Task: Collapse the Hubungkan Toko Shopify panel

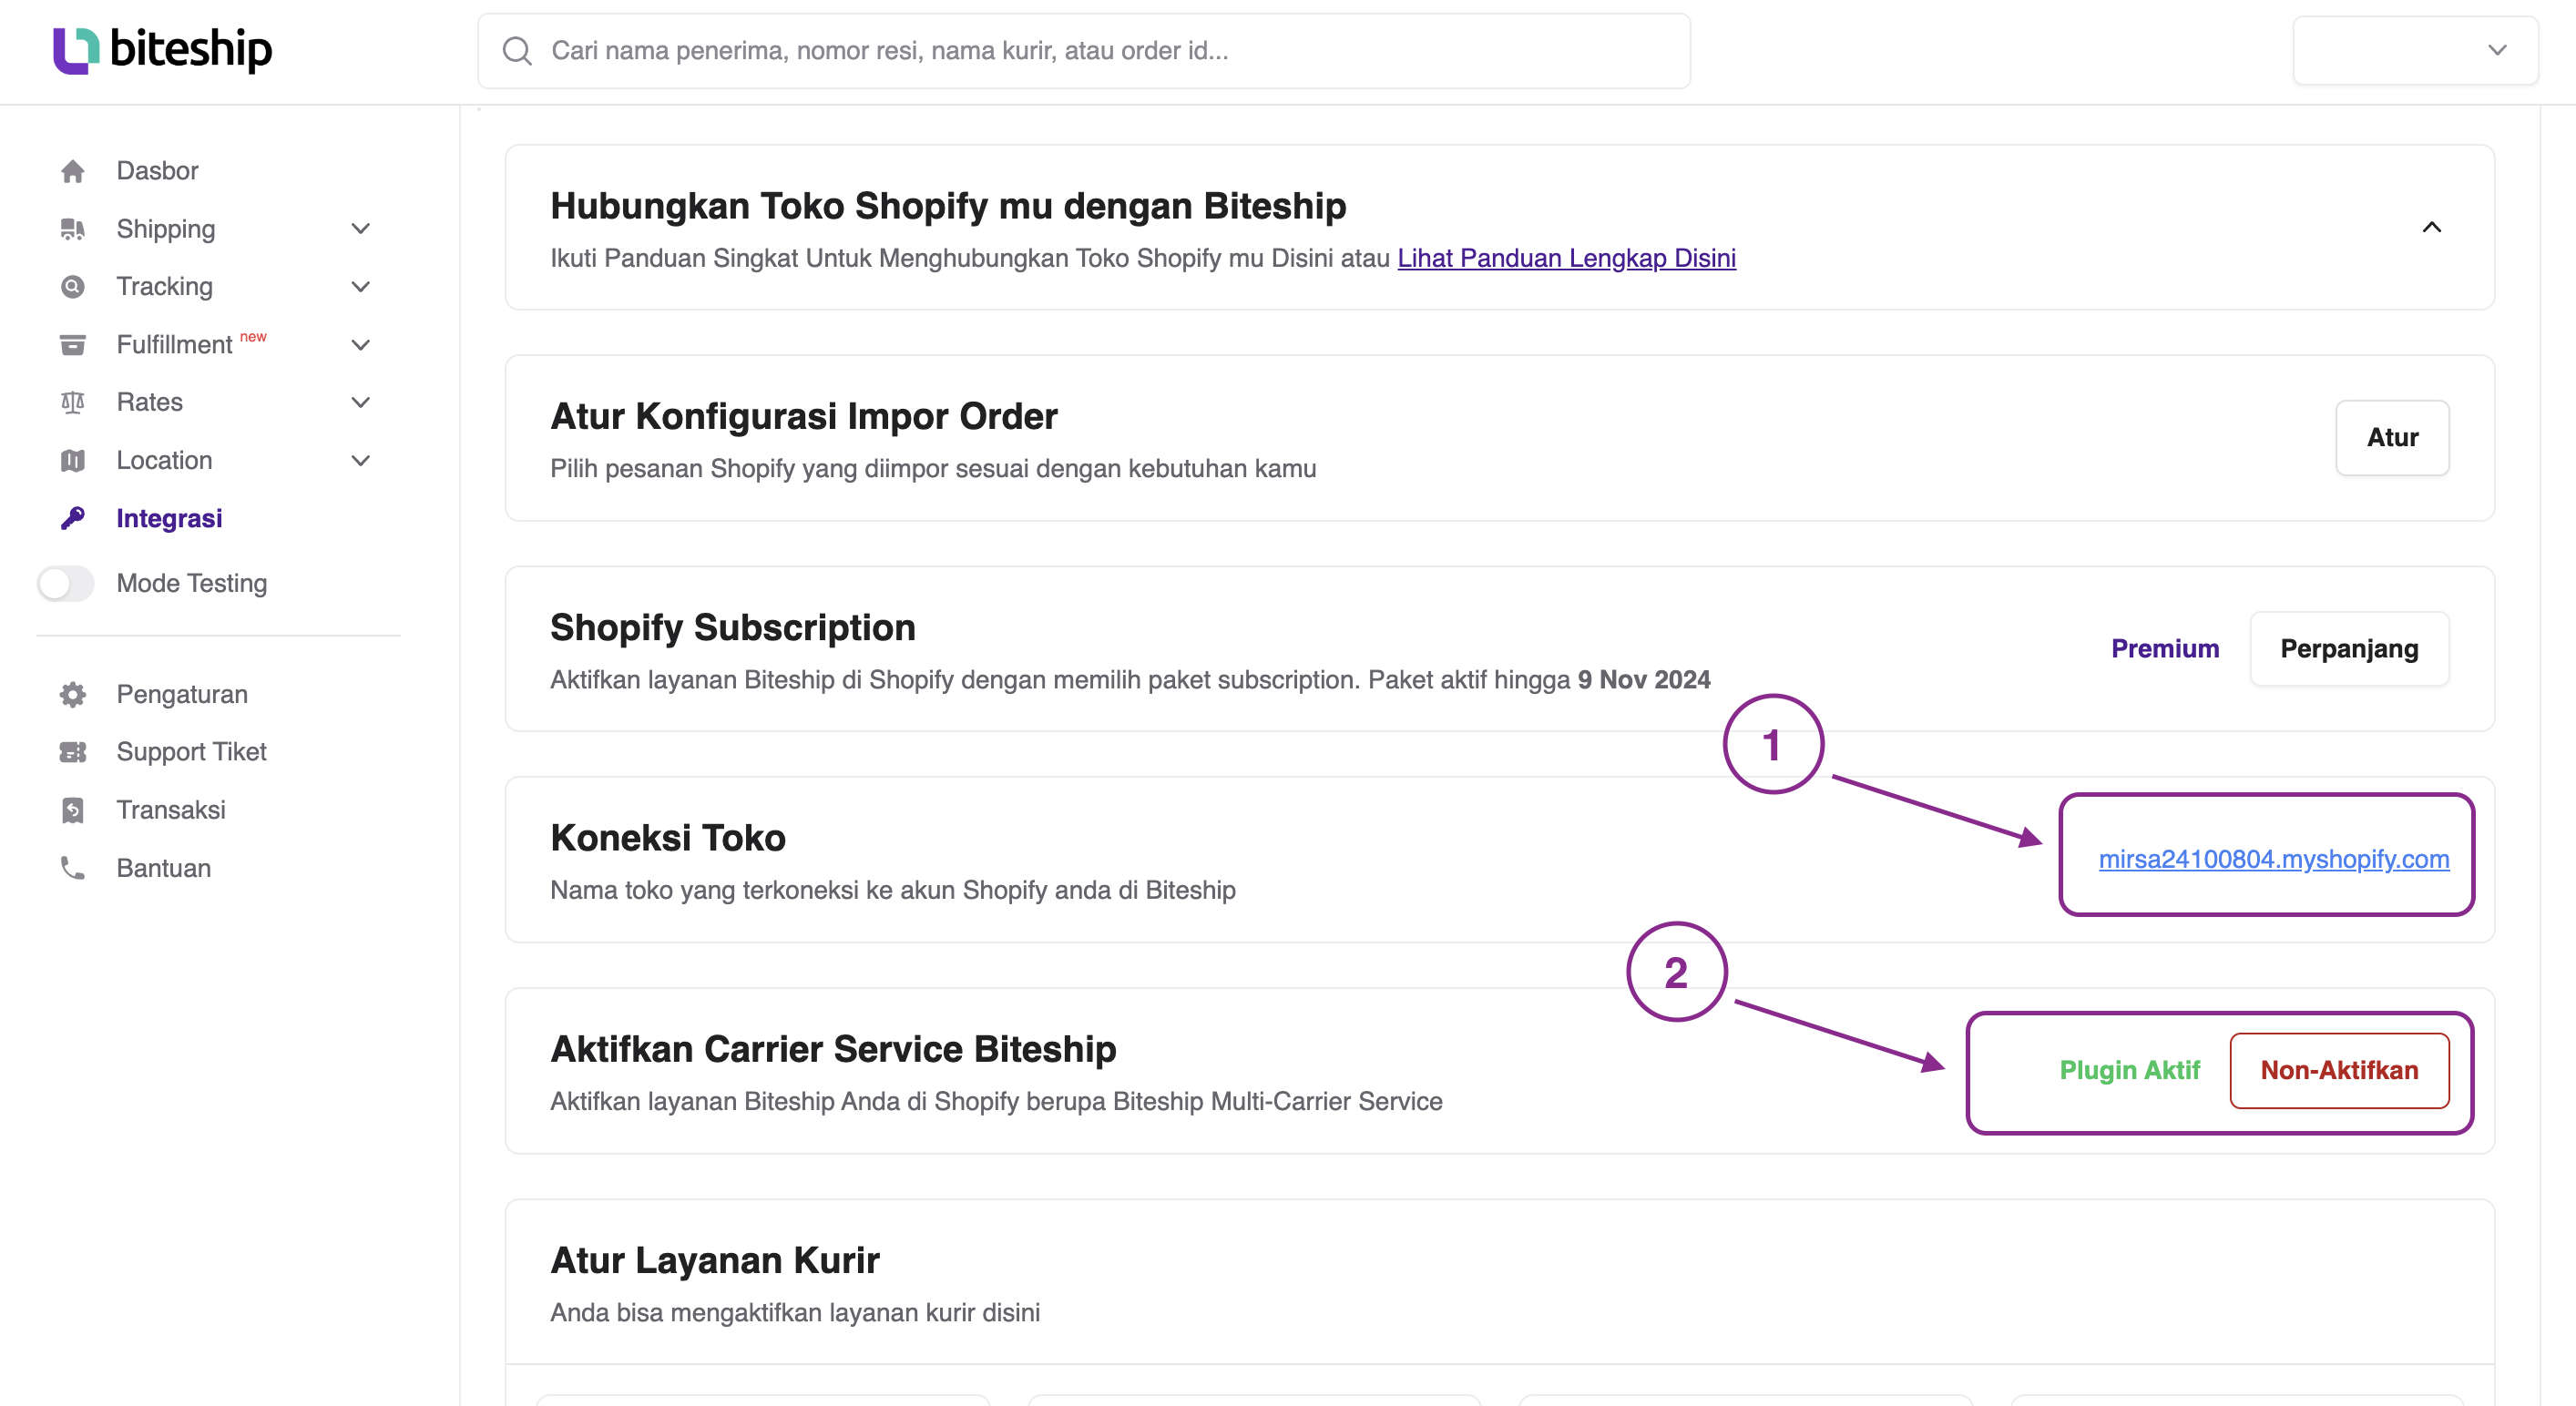Action: [x=2432, y=228]
